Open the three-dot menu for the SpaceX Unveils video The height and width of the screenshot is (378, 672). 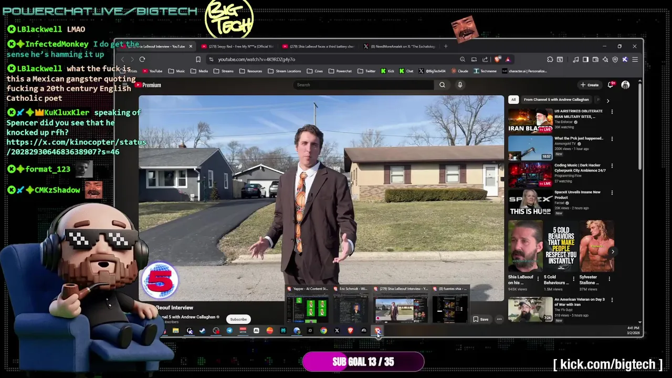pyautogui.click(x=612, y=193)
